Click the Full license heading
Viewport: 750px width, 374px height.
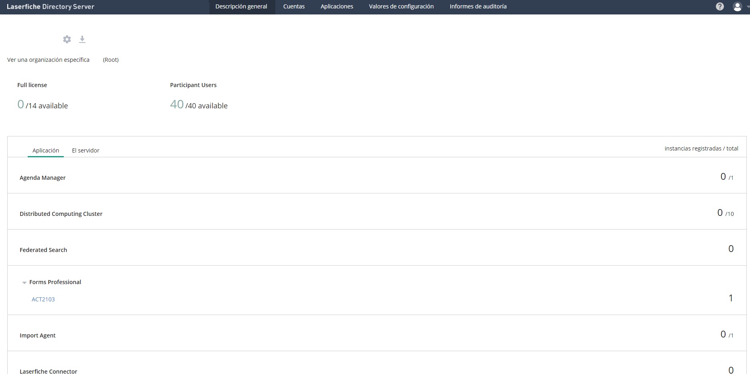pos(32,85)
